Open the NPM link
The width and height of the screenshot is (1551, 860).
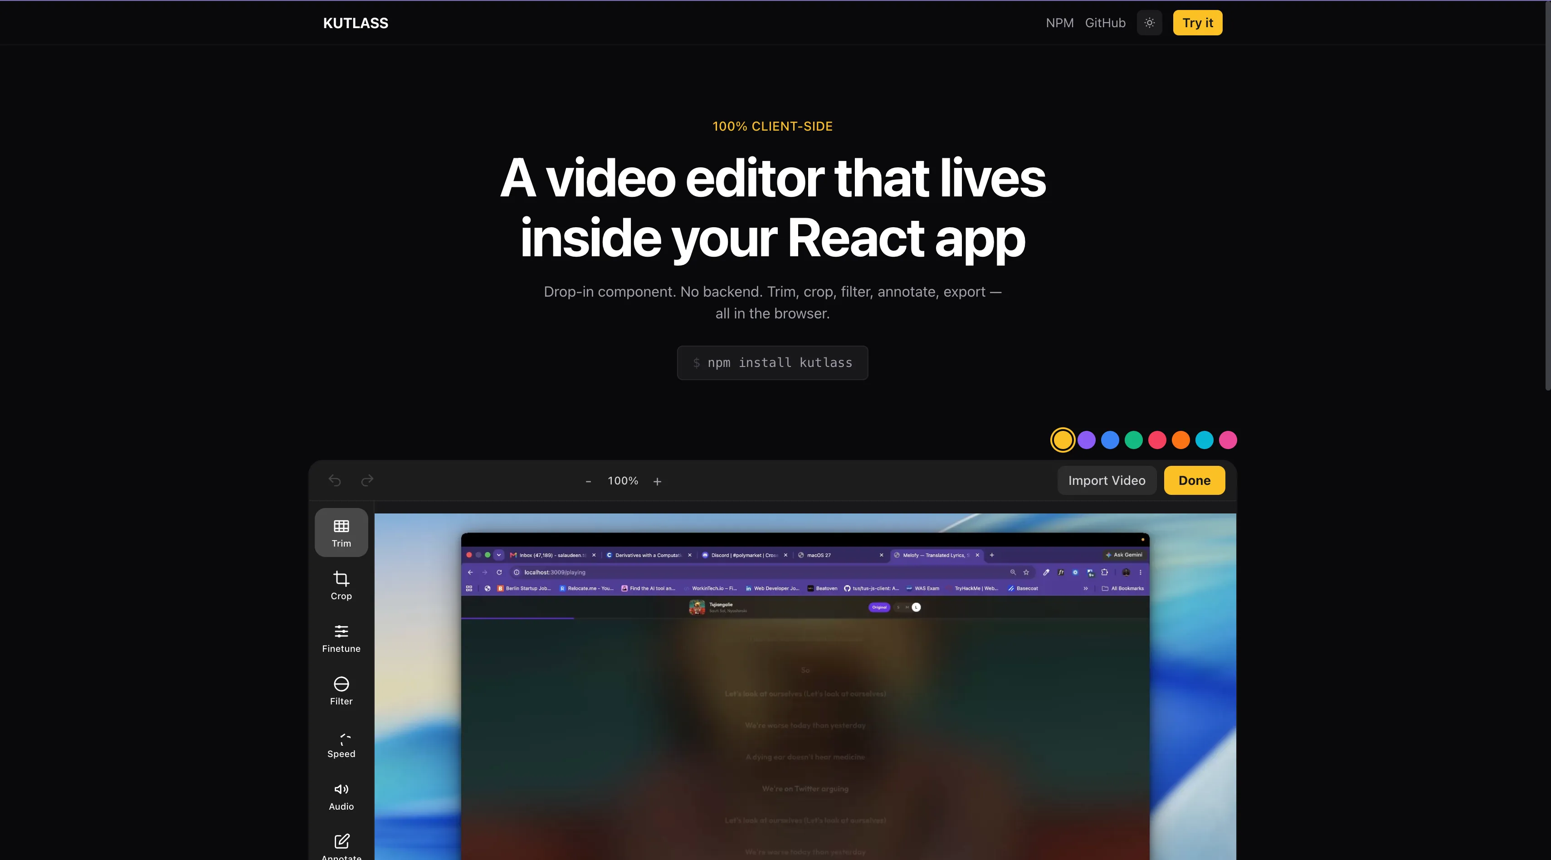tap(1060, 23)
